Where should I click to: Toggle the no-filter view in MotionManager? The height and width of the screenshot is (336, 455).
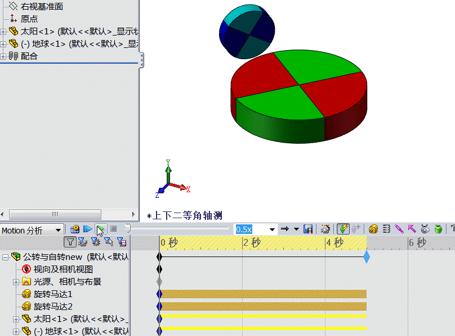pyautogui.click(x=70, y=242)
